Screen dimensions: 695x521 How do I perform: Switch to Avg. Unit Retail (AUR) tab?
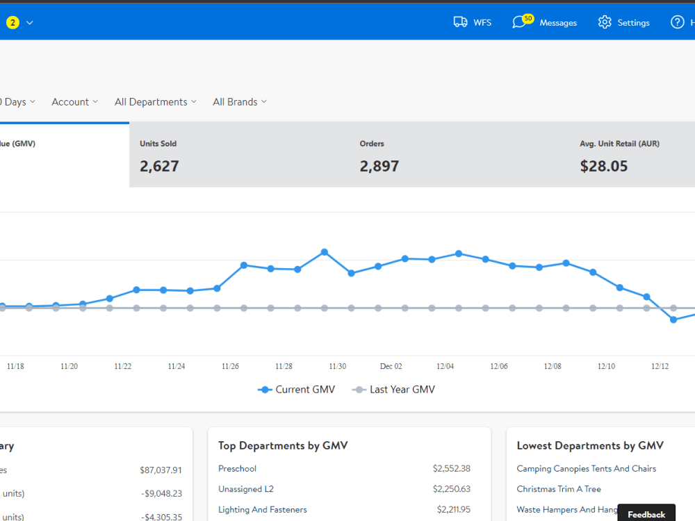pos(632,155)
